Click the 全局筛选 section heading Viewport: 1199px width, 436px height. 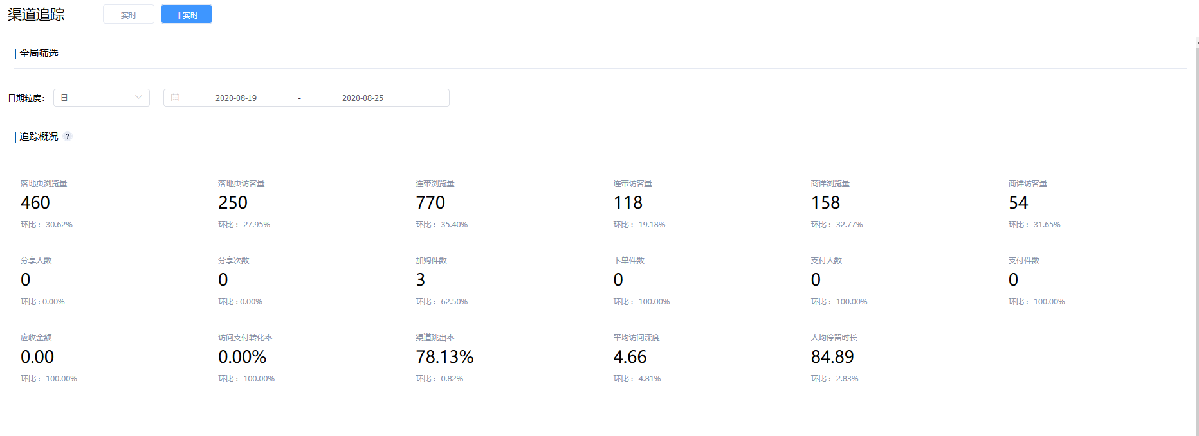pyautogui.click(x=39, y=53)
